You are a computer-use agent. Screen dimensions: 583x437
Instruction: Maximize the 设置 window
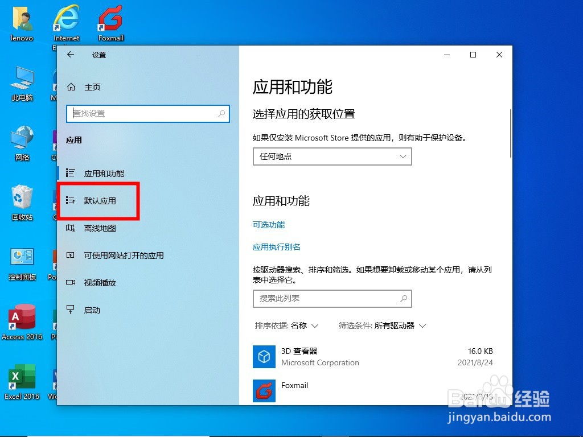pyautogui.click(x=473, y=55)
